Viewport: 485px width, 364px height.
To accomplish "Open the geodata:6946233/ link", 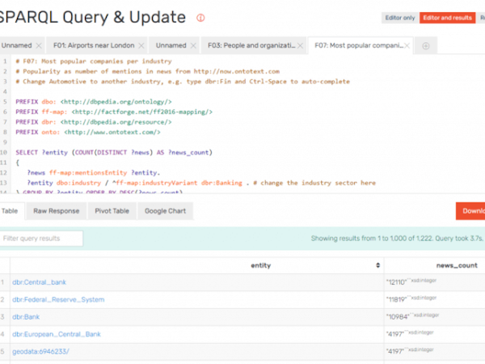I will coord(40,352).
